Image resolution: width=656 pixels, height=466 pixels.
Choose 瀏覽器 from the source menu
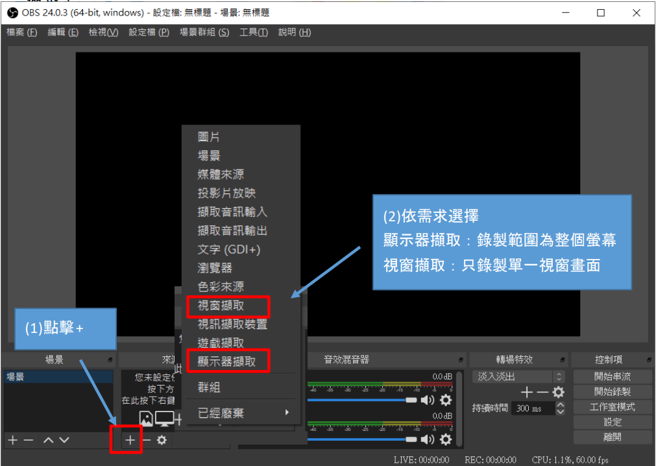tap(241, 267)
